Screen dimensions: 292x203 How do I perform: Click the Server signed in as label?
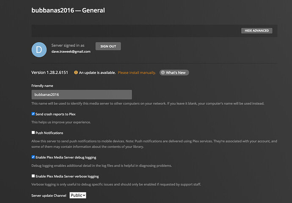coord(68,45)
